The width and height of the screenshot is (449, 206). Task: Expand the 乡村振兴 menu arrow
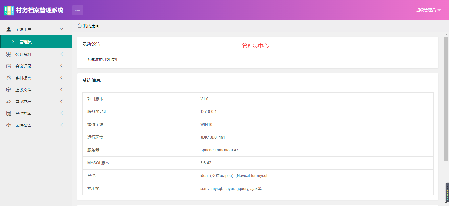61,78
